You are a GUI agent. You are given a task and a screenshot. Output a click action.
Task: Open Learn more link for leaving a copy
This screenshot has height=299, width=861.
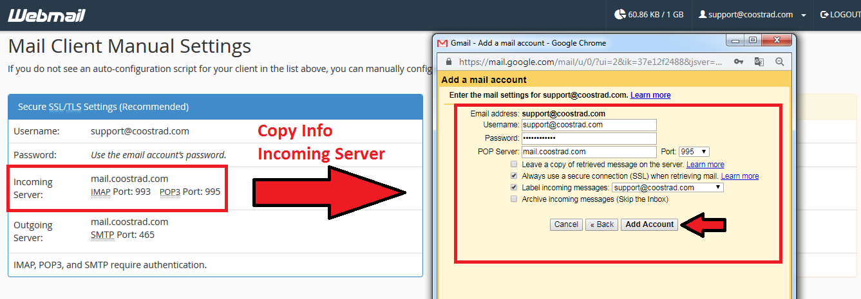[705, 165]
